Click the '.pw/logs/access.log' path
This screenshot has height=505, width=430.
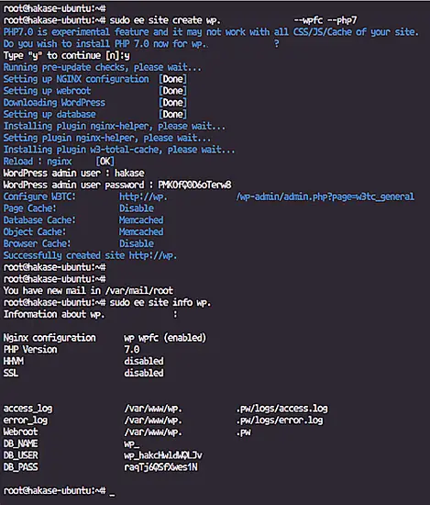[x=282, y=409]
